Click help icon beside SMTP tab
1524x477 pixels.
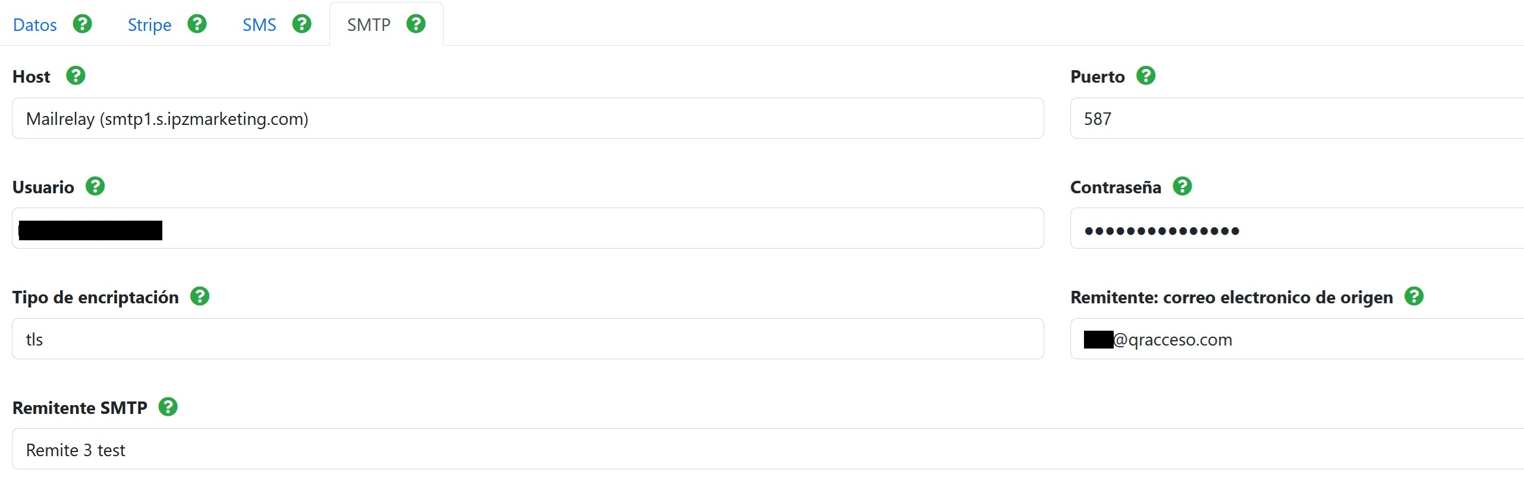[x=416, y=24]
